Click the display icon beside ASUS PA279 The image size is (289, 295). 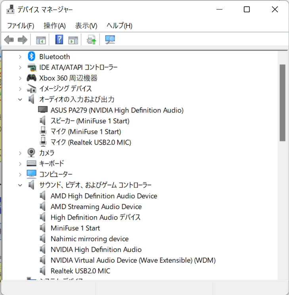tap(43, 110)
